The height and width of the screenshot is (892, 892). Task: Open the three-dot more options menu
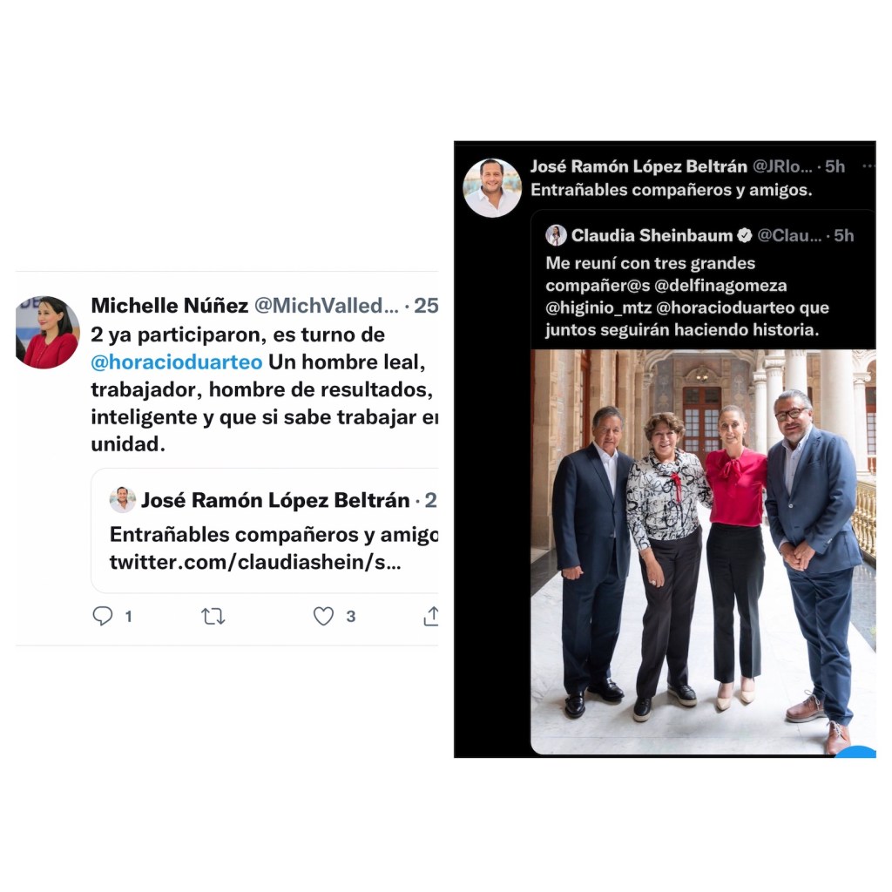click(868, 166)
